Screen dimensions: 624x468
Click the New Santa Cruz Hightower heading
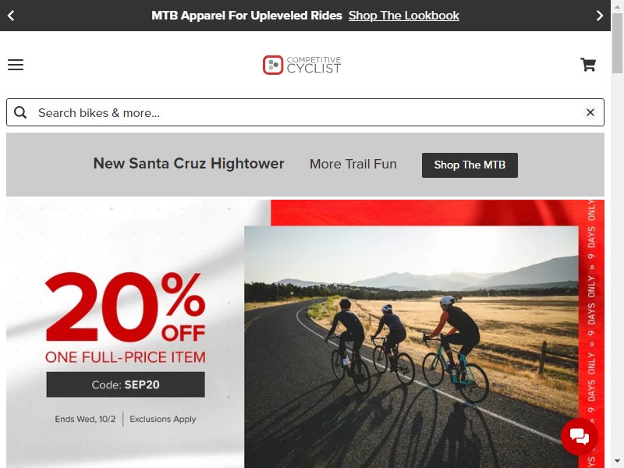point(189,164)
